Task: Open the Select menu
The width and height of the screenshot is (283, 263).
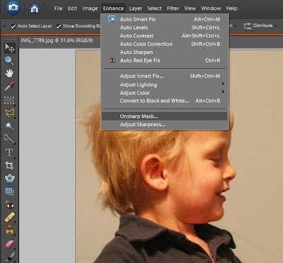Action: coord(154,9)
